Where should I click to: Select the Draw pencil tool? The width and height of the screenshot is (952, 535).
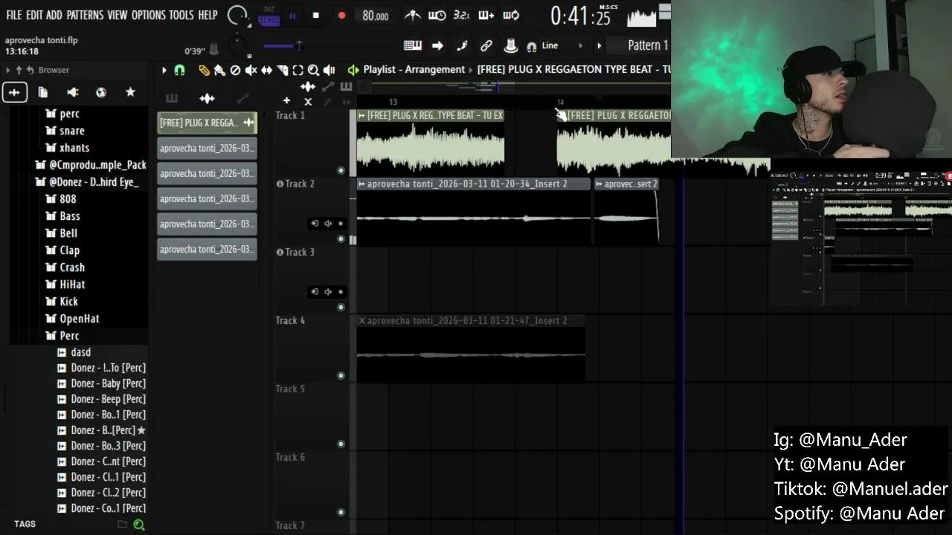tap(204, 70)
